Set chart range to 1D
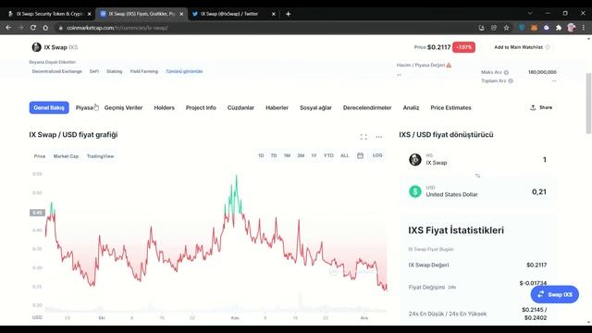 [x=261, y=155]
